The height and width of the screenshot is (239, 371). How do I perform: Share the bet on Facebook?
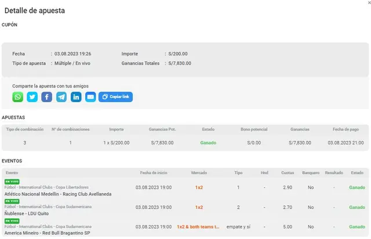coord(47,97)
